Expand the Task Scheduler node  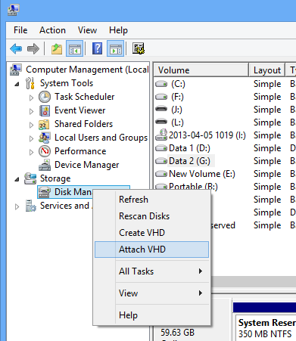31,98
